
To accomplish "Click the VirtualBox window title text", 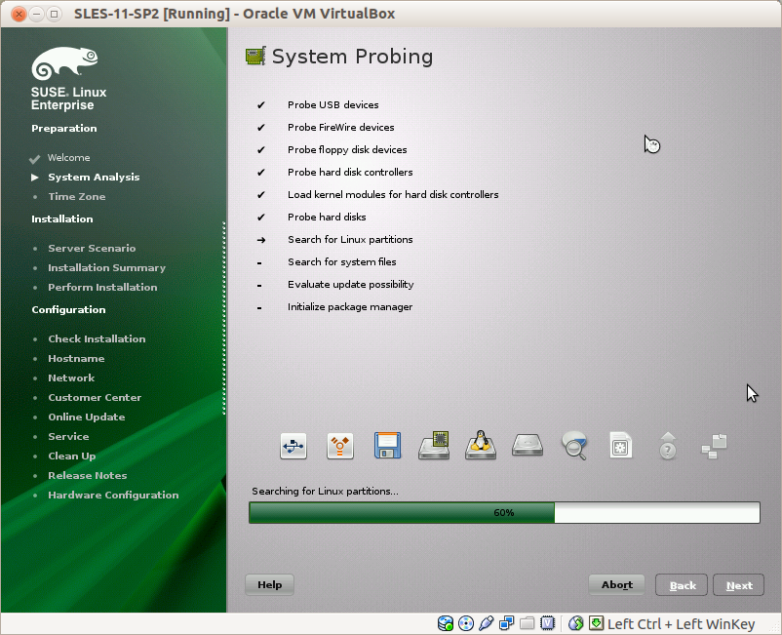I will click(x=234, y=14).
